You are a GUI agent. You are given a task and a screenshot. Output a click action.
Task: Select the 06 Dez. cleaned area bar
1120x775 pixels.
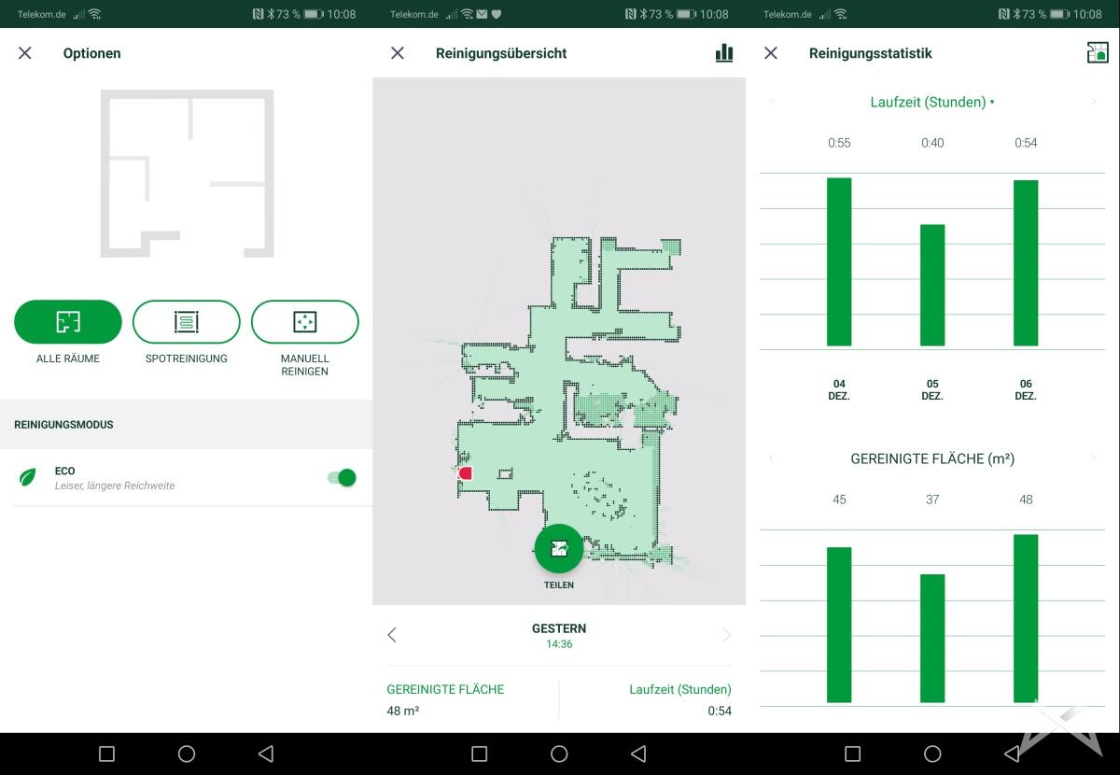[1026, 618]
